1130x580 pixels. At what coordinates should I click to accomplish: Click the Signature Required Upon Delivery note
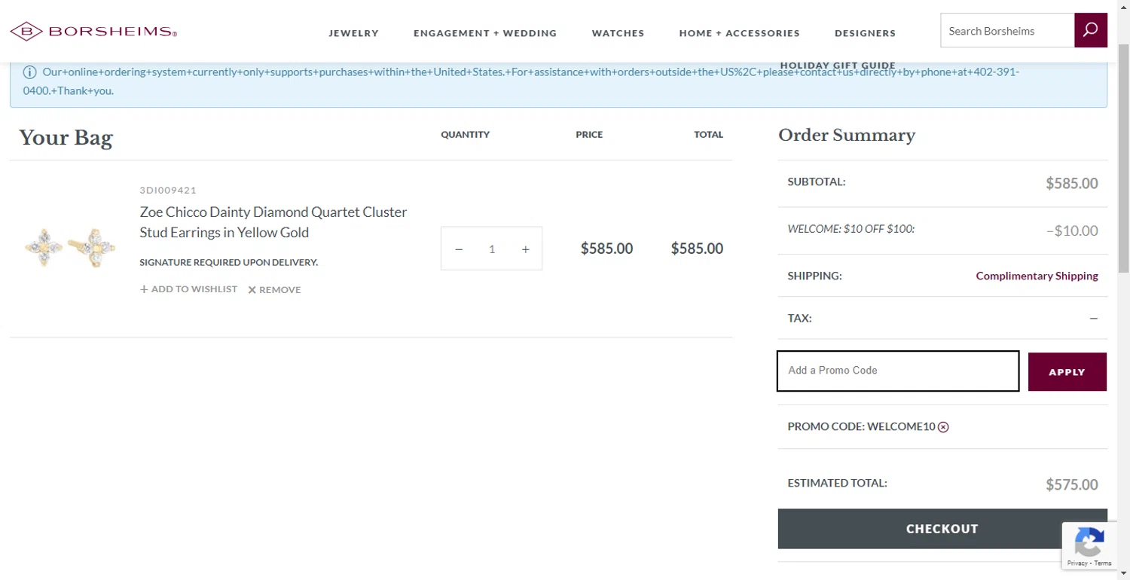[x=229, y=262]
